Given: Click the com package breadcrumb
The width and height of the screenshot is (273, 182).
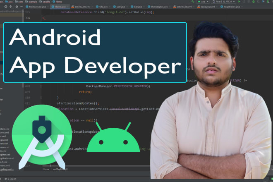Looking at the screenshot, I should 19,2.
